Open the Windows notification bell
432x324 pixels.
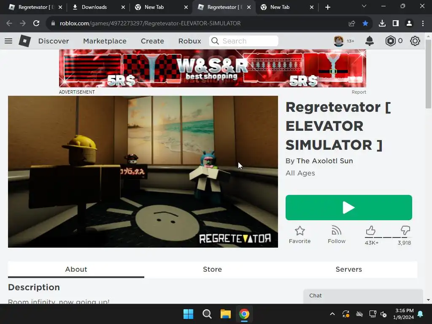[x=421, y=314]
